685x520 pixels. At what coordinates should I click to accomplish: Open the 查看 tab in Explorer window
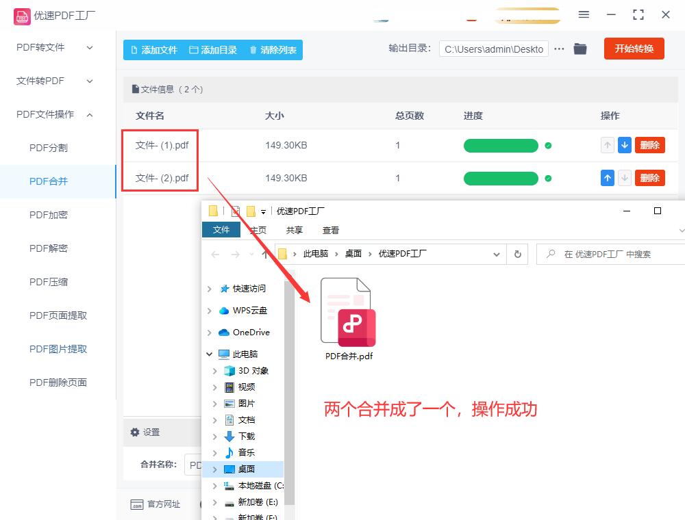click(x=331, y=230)
